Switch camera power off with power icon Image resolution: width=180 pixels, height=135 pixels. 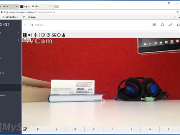[x=48, y=35]
